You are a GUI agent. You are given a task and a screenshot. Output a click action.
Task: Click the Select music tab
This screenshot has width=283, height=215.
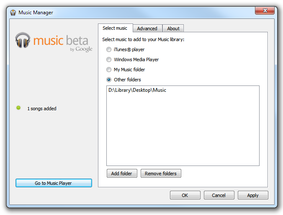(115, 28)
